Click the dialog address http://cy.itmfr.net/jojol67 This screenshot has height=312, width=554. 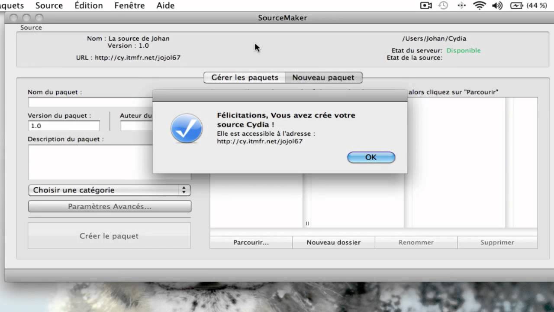(x=260, y=141)
